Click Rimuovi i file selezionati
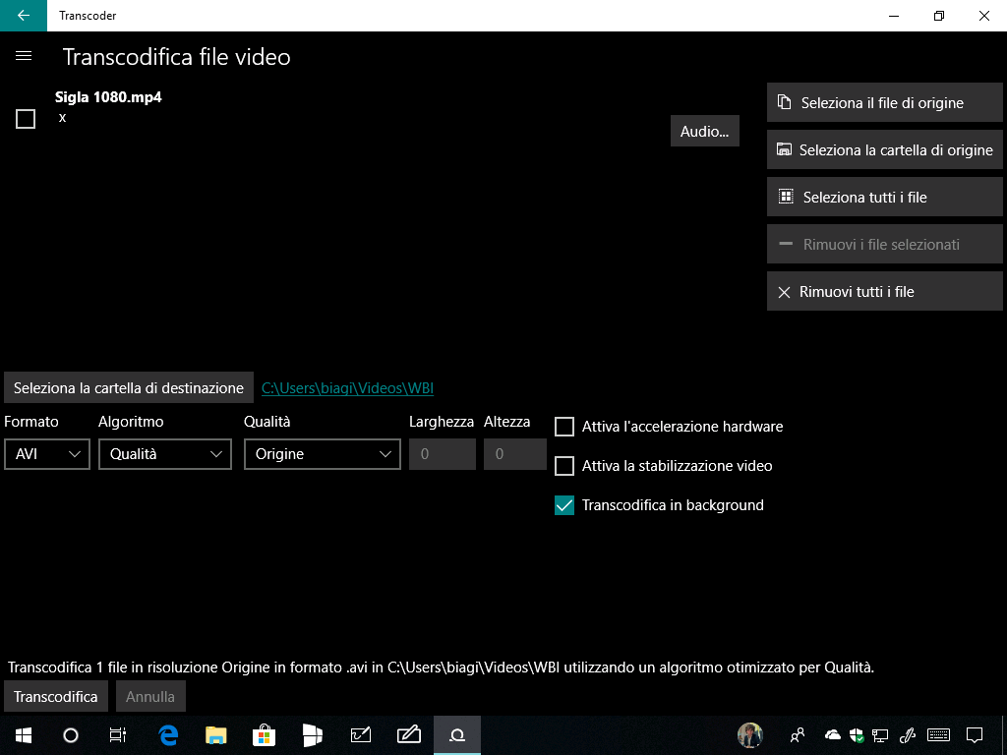The width and height of the screenshot is (1007, 755). (884, 244)
